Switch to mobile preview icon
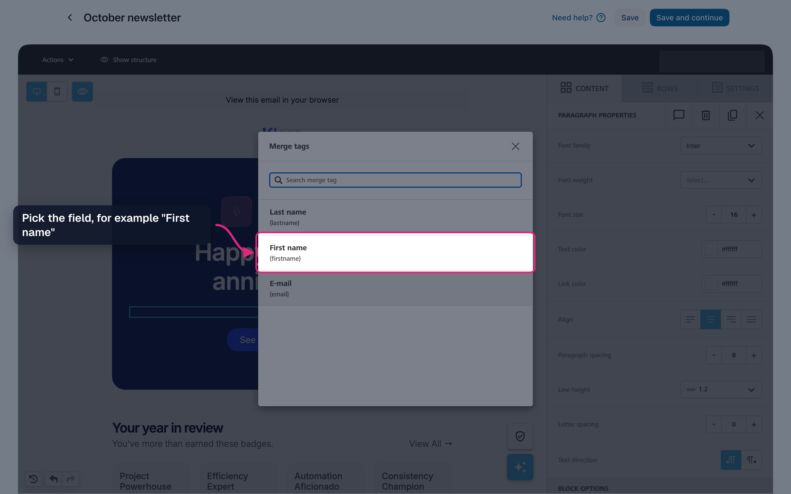Viewport: 791px width, 494px height. (x=57, y=91)
